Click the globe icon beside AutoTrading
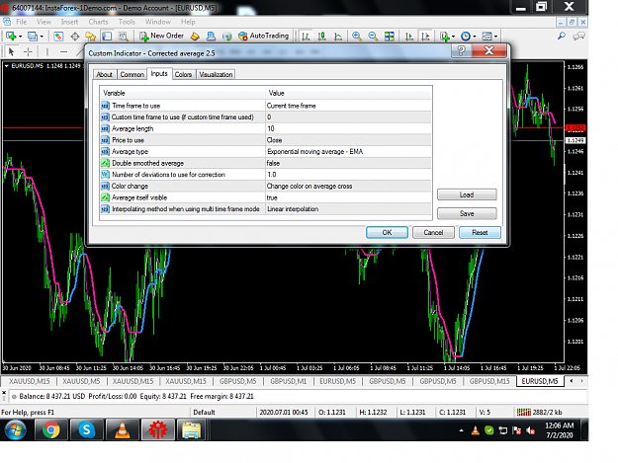The height and width of the screenshot is (463, 618). [227, 37]
